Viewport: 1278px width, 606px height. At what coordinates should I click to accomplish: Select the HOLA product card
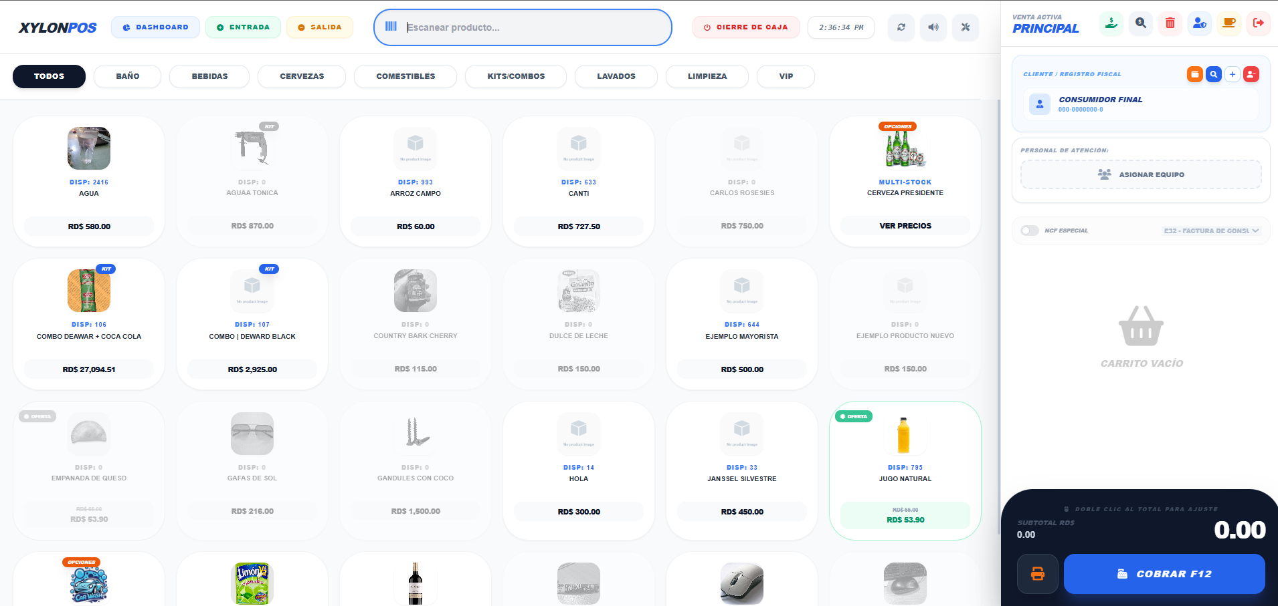pos(579,470)
